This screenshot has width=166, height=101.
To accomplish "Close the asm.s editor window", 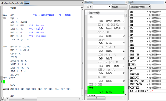I will click(x=83, y=2).
